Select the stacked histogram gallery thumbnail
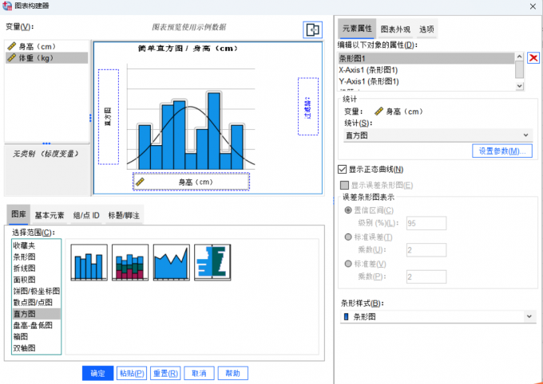The width and height of the screenshot is (543, 384). pos(130,262)
